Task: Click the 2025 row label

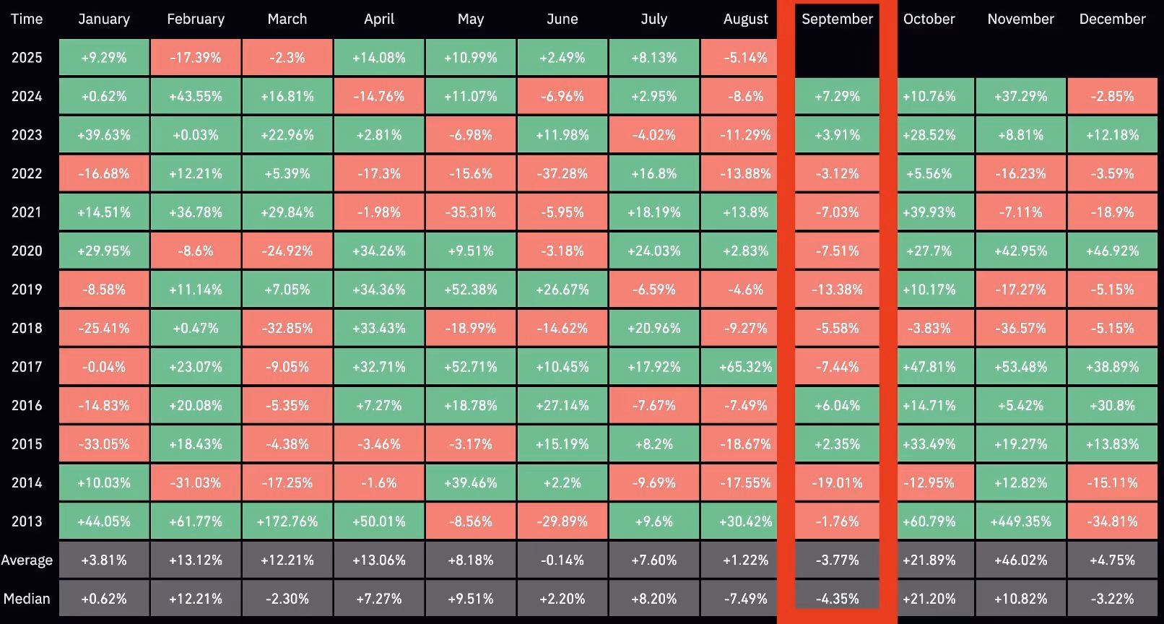Action: coord(27,58)
